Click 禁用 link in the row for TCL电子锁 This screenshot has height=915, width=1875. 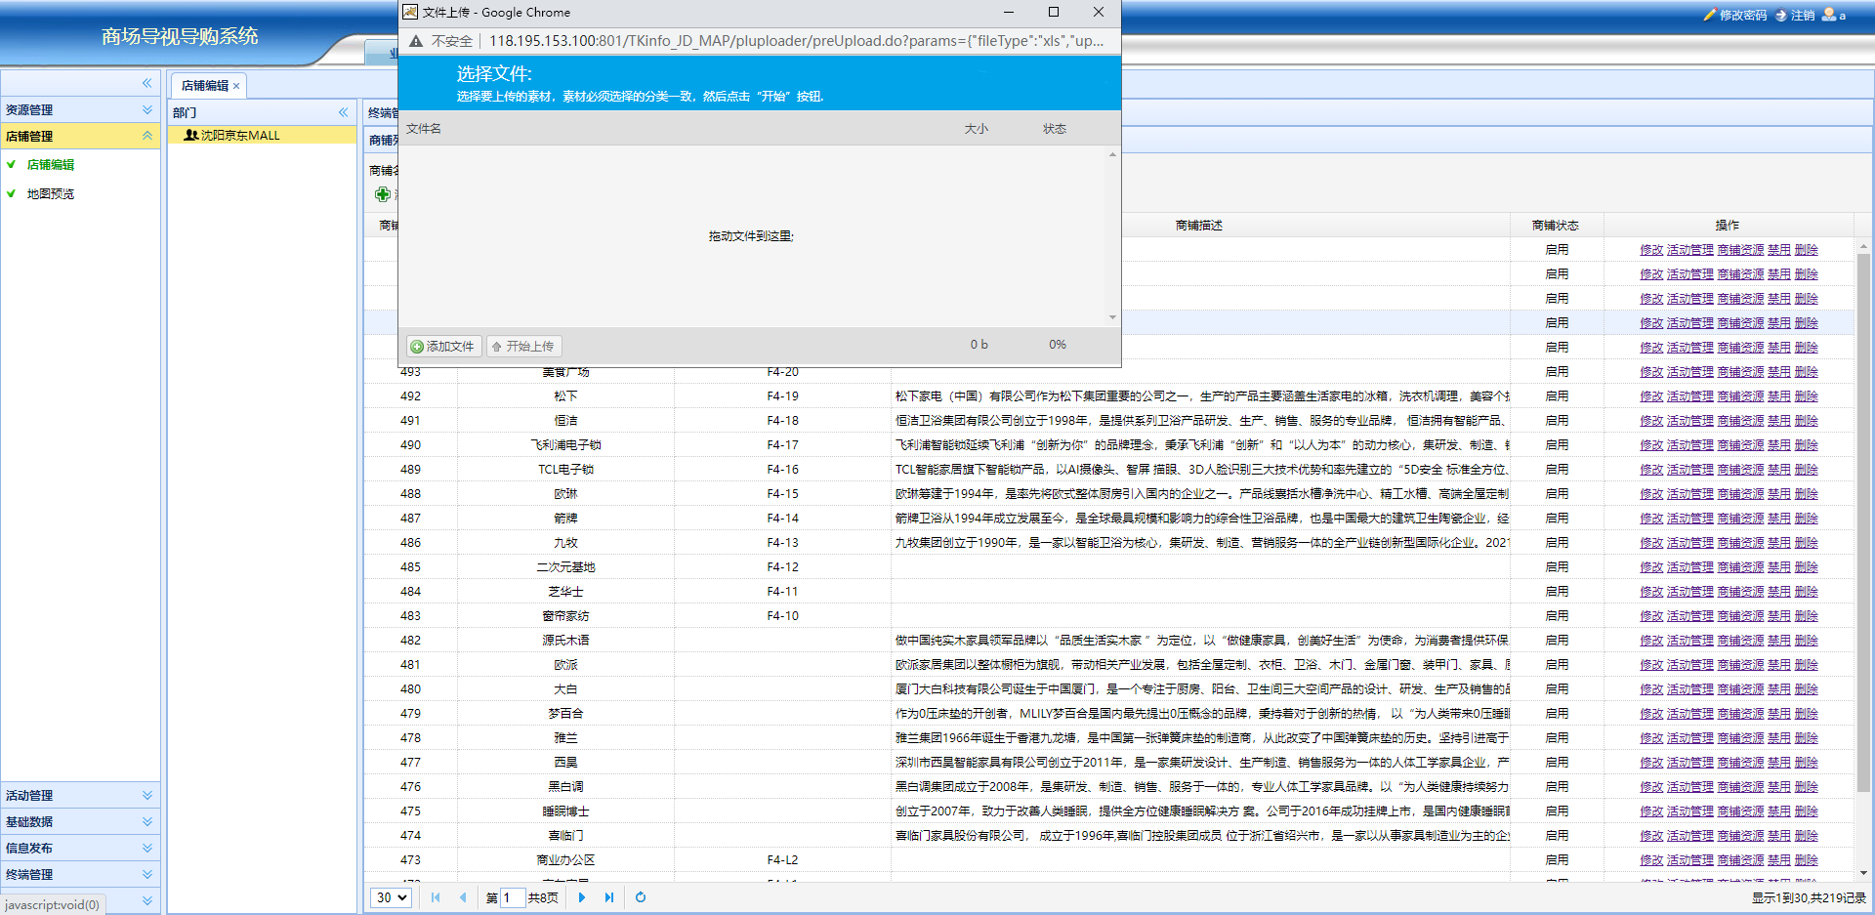[1779, 470]
